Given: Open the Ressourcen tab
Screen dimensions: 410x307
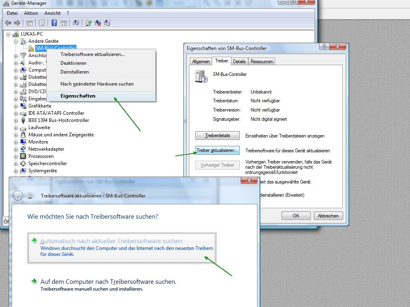Looking at the screenshot, I should [x=262, y=61].
